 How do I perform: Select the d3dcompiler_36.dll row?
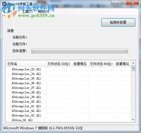[x=68, y=83]
